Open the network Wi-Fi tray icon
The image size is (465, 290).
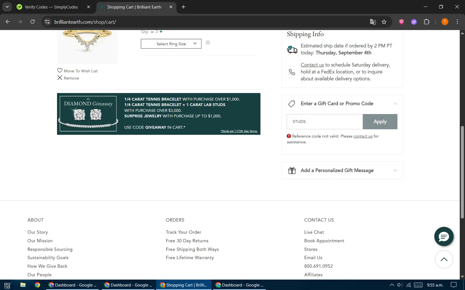[x=409, y=285]
